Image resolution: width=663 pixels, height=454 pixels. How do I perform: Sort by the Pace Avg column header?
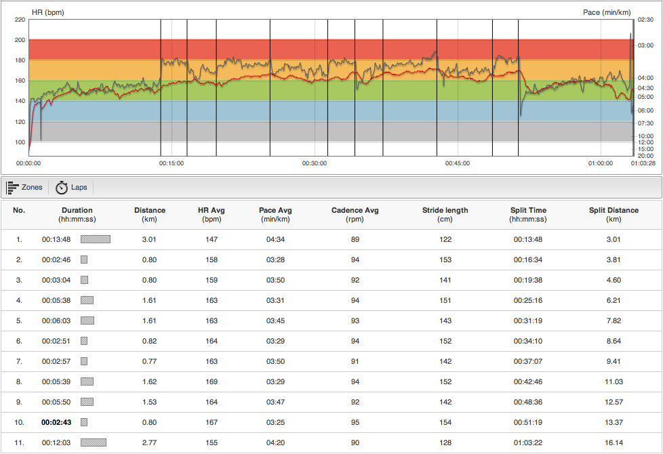pyautogui.click(x=276, y=214)
